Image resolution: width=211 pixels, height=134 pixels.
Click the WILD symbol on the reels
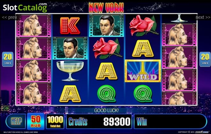click(x=143, y=71)
